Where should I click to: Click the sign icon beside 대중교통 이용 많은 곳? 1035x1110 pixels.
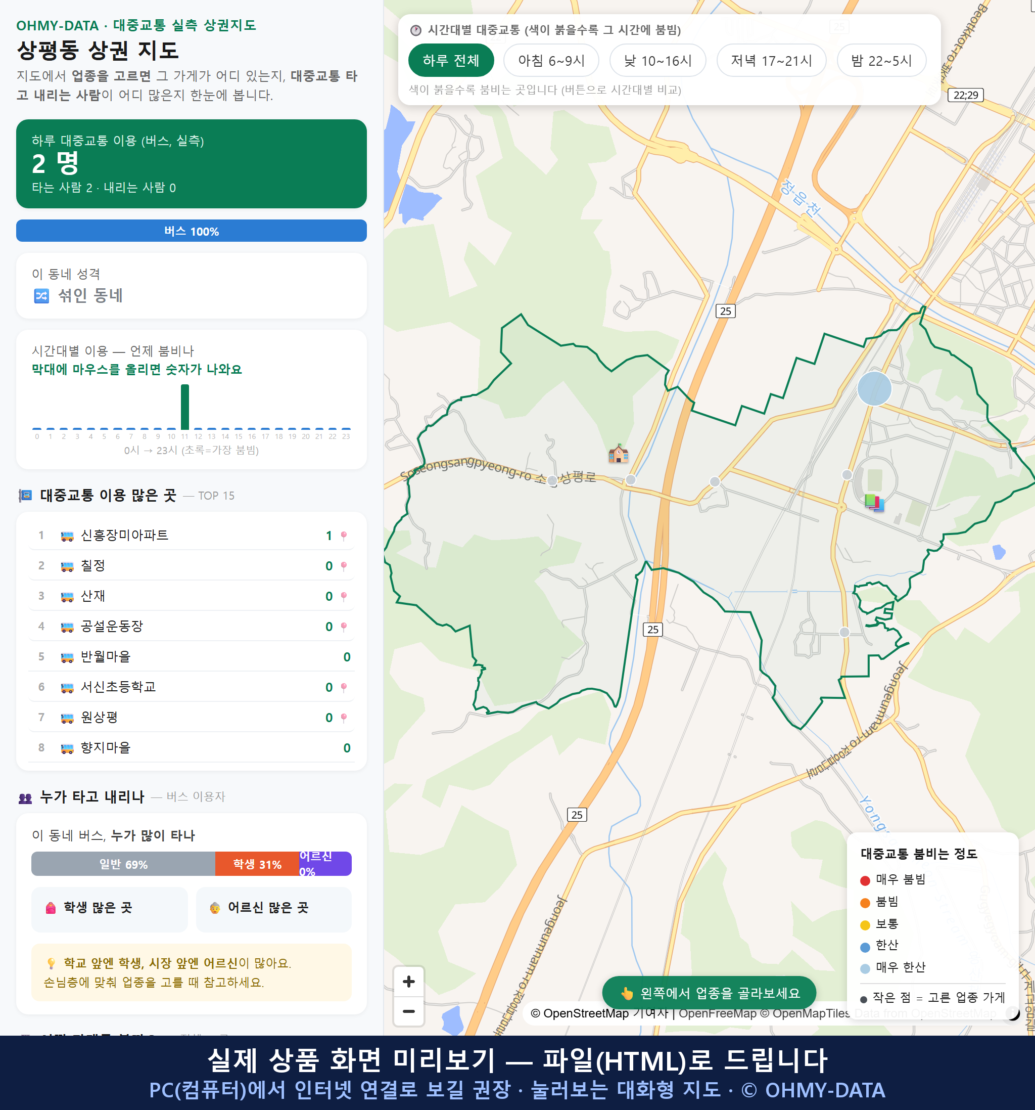click(25, 495)
